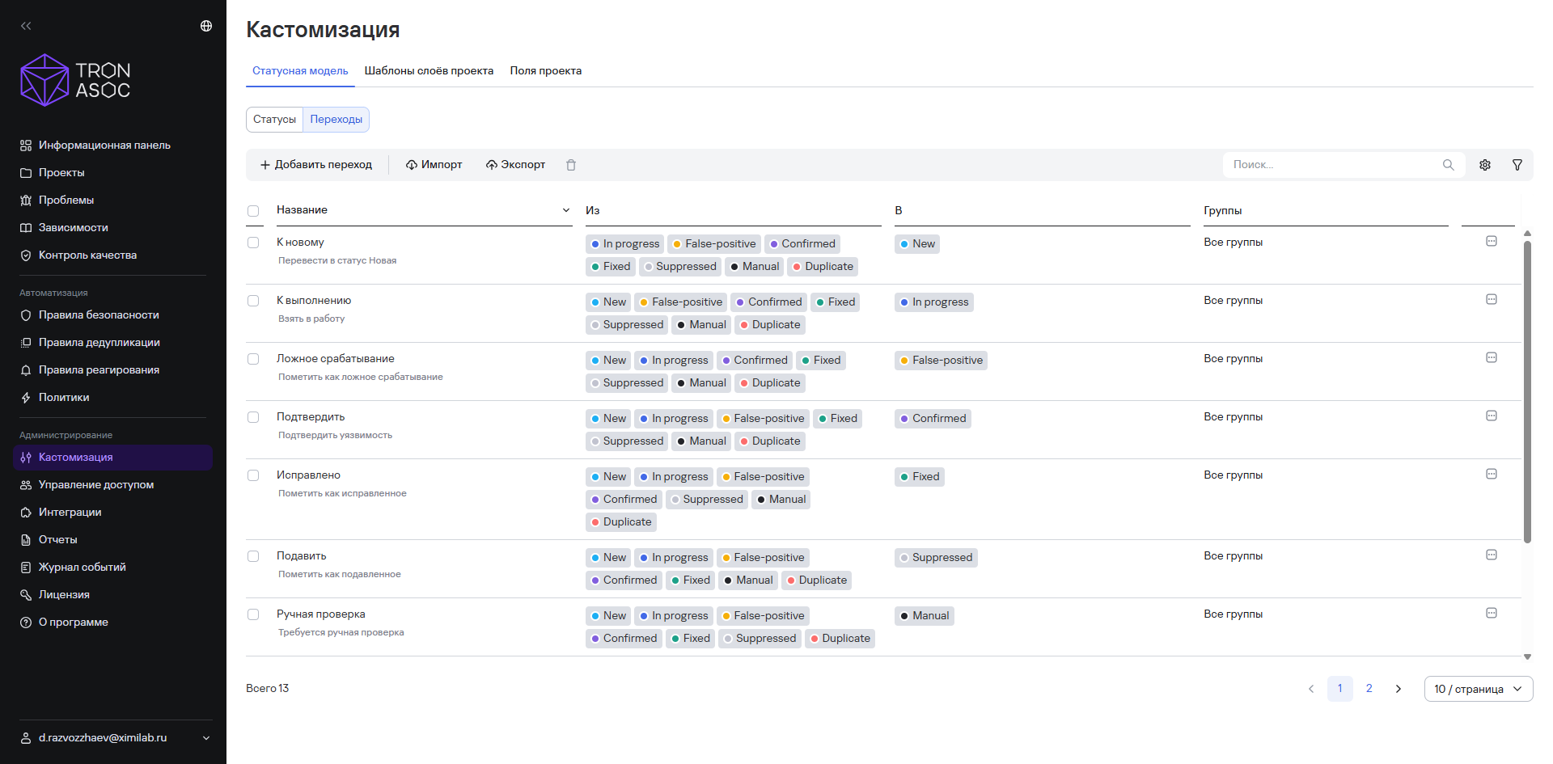The image size is (1553, 764).
Task: Collapse the sidebar with double-chevron icon
Action: coord(26,26)
